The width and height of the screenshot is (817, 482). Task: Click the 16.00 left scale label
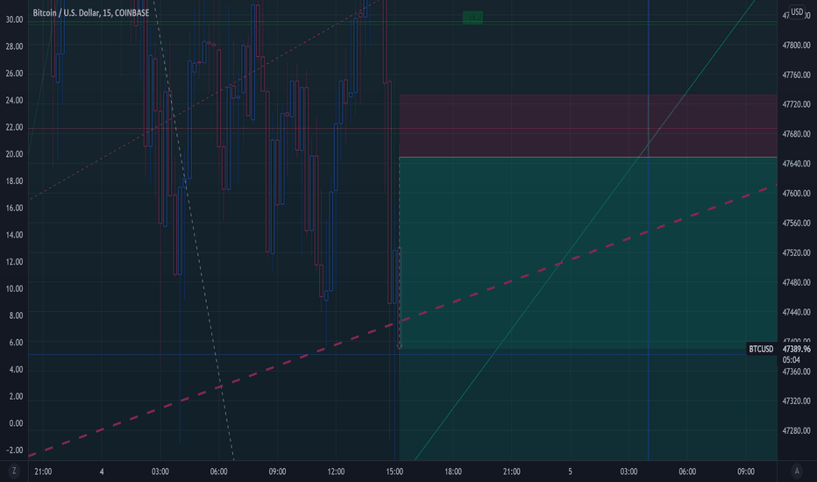coord(14,208)
